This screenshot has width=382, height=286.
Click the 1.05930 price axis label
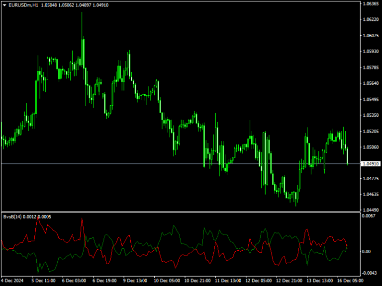[371, 51]
